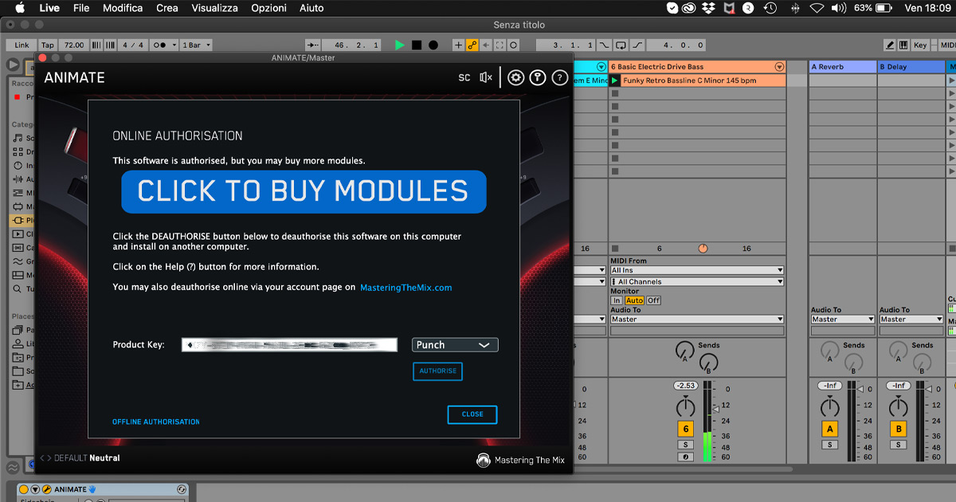956x502 pixels.
Task: Select the B Delay return track header
Action: click(911, 67)
